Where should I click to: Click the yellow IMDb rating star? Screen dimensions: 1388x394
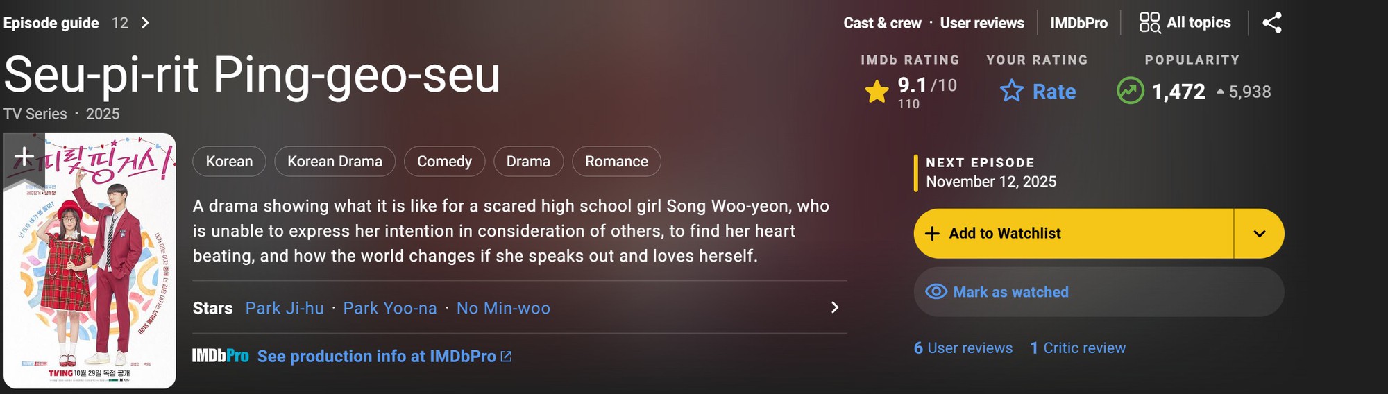pos(877,92)
